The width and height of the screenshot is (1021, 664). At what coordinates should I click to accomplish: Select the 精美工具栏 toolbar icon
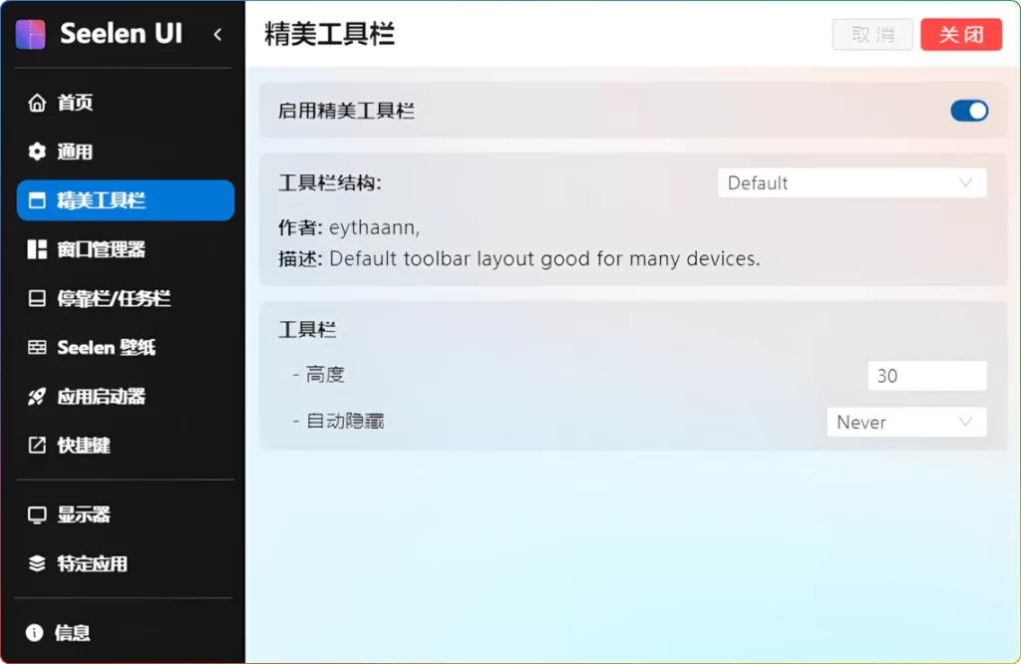click(x=36, y=200)
